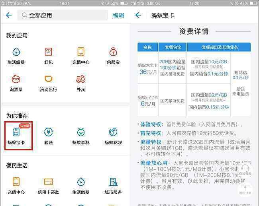The height and width of the screenshot is (206, 259).
Task: Open 充值中心 under 便民生活
Action: click(16, 186)
